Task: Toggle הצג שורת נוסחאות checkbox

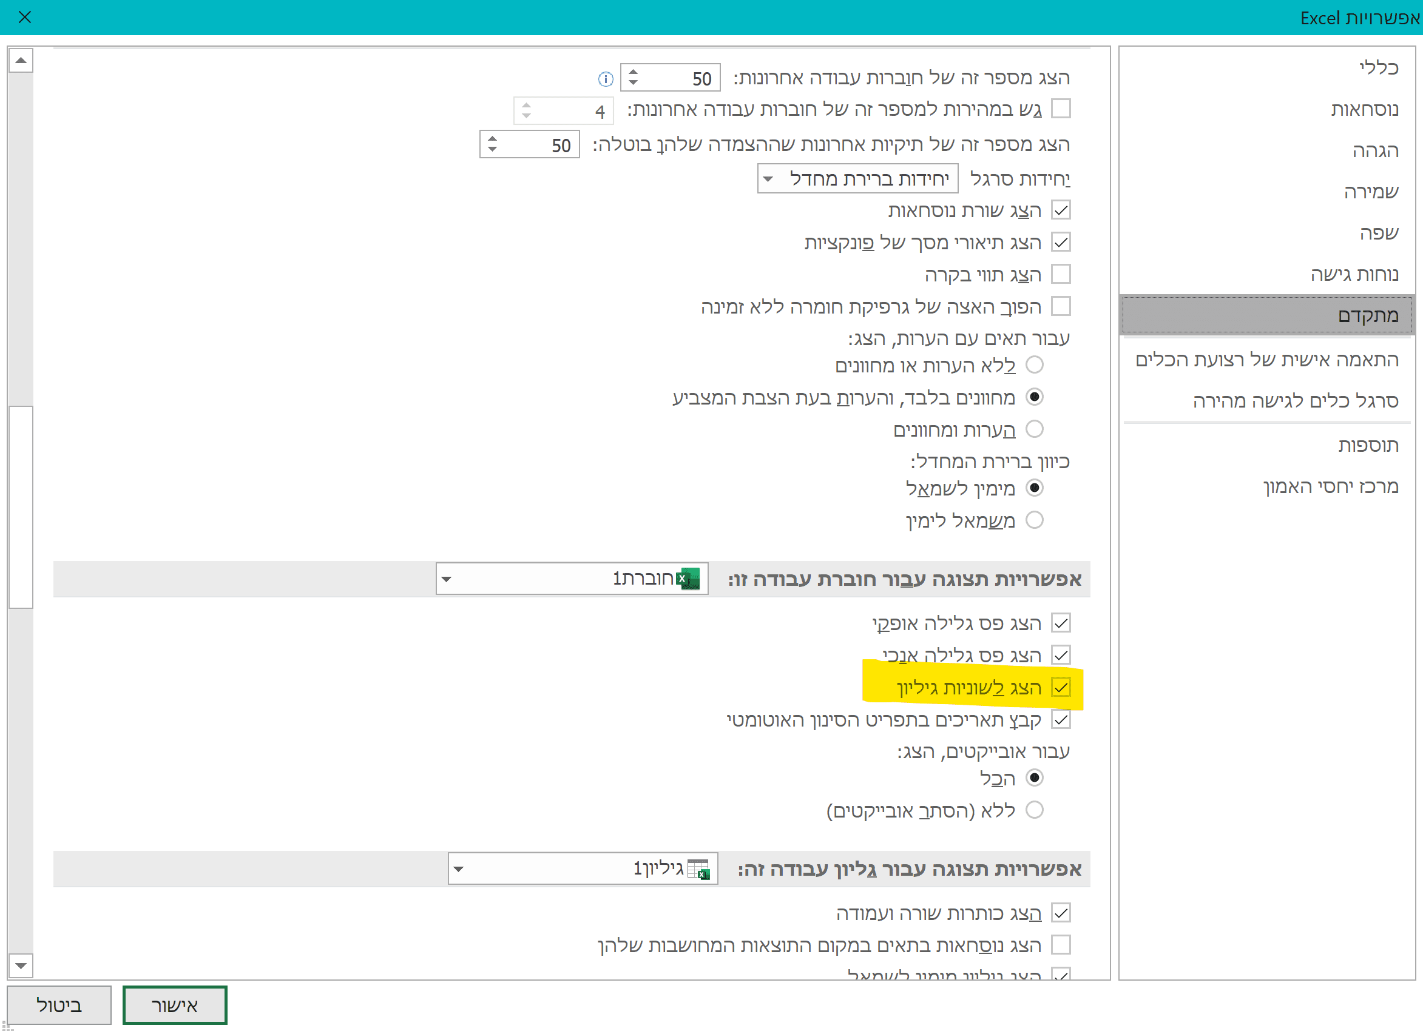Action: point(1061,210)
